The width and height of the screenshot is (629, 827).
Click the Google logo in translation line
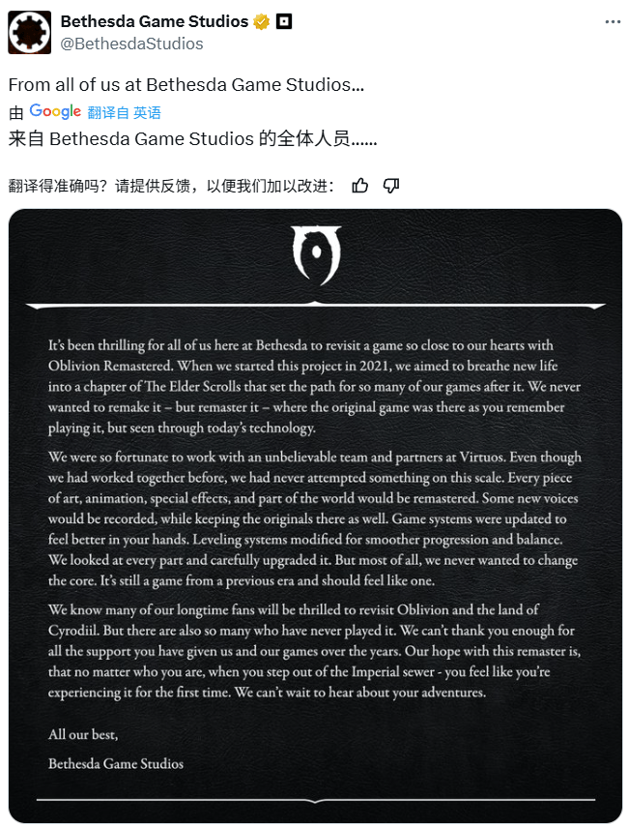point(55,112)
